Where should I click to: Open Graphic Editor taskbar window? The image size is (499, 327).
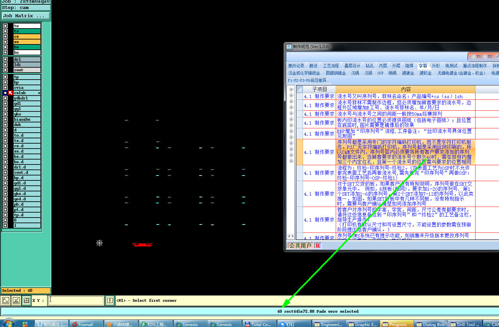pos(363,324)
